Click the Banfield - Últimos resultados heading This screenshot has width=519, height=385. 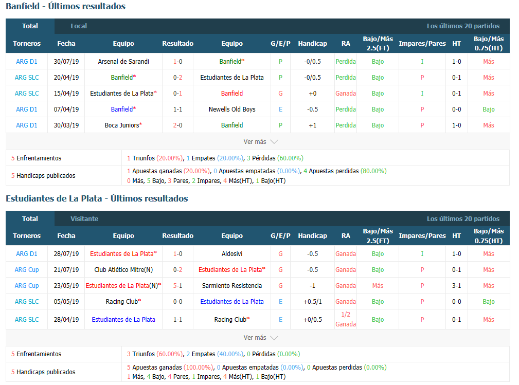65,6
